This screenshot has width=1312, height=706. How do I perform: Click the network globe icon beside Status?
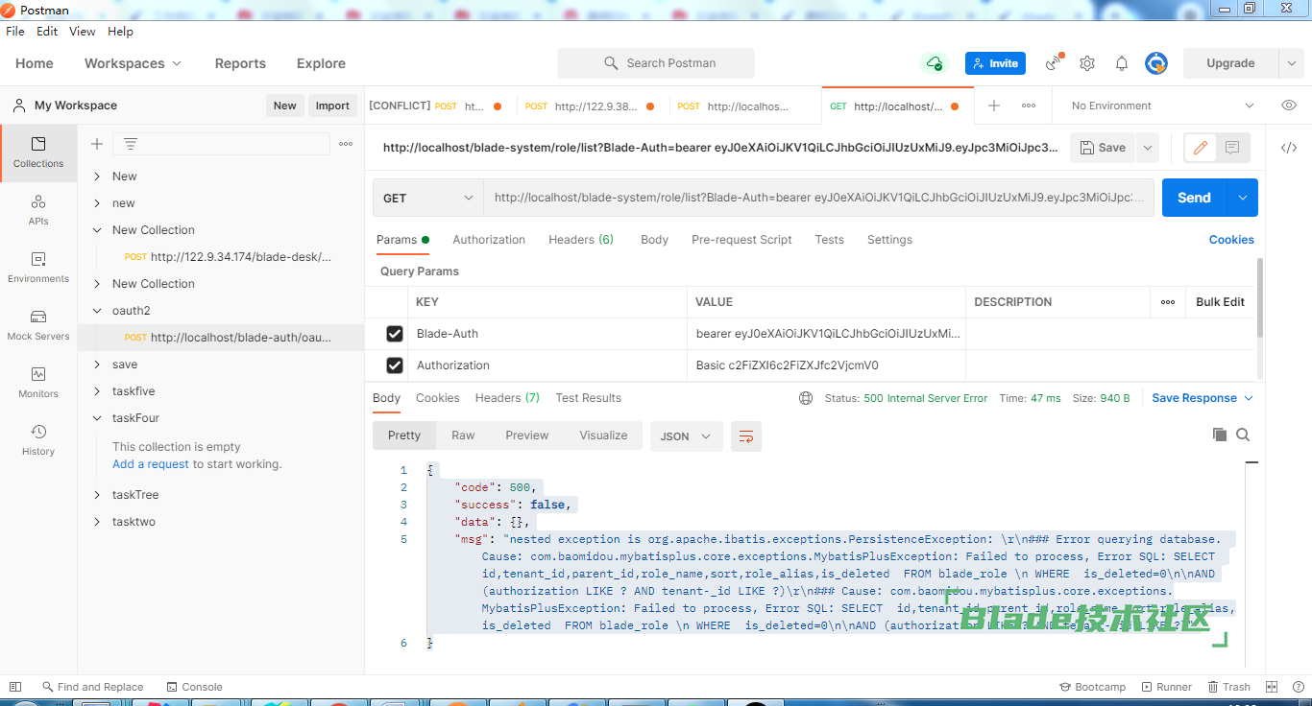point(806,398)
